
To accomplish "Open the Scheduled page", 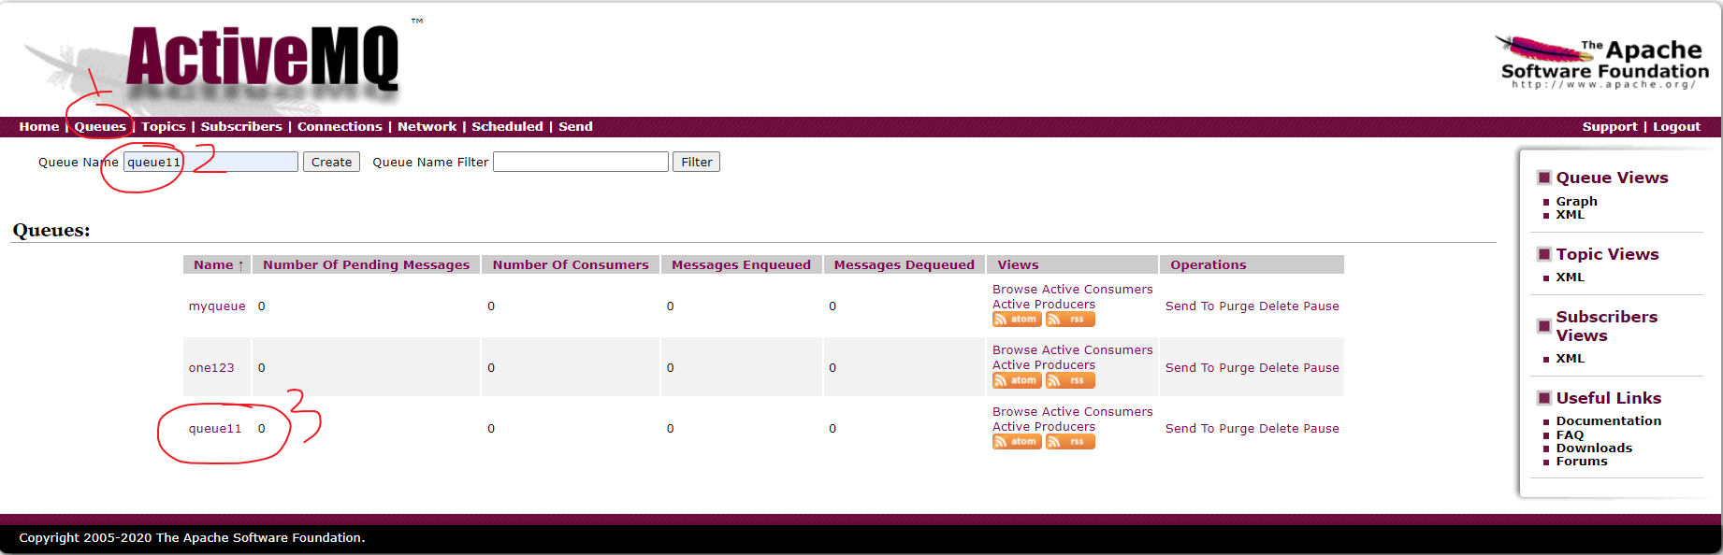I will (x=507, y=126).
